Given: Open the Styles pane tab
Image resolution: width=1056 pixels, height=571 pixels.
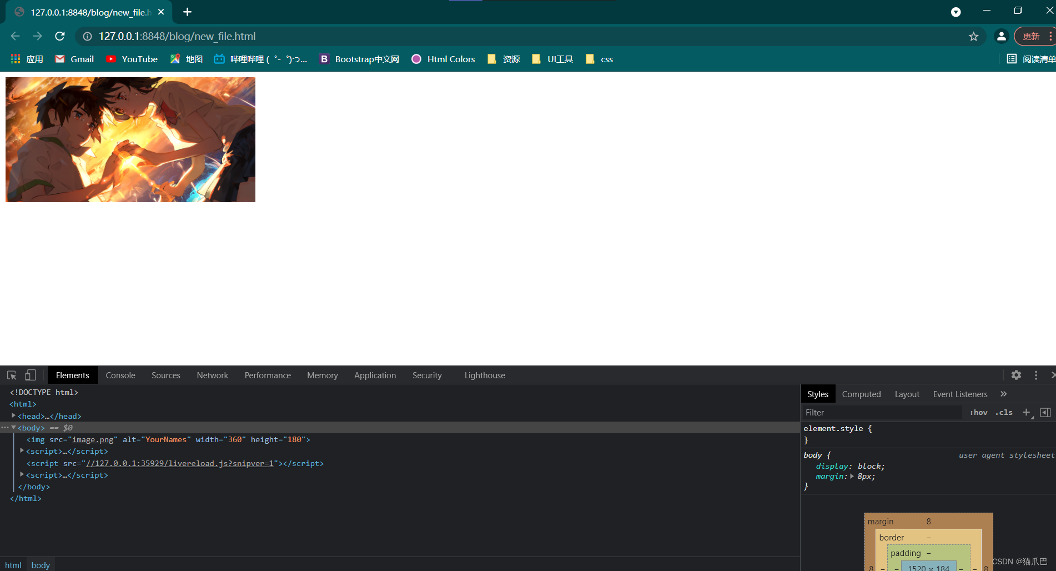Looking at the screenshot, I should click(818, 394).
